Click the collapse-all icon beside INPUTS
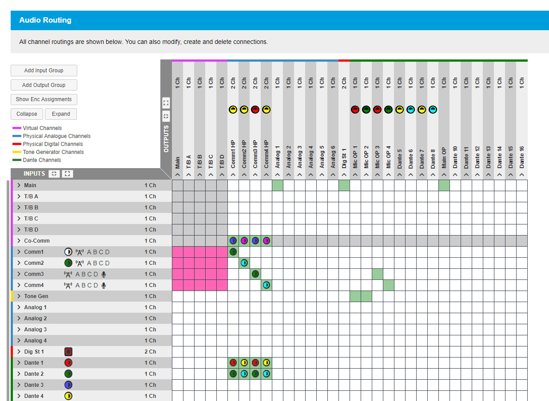The width and height of the screenshot is (549, 401). pyautogui.click(x=54, y=174)
